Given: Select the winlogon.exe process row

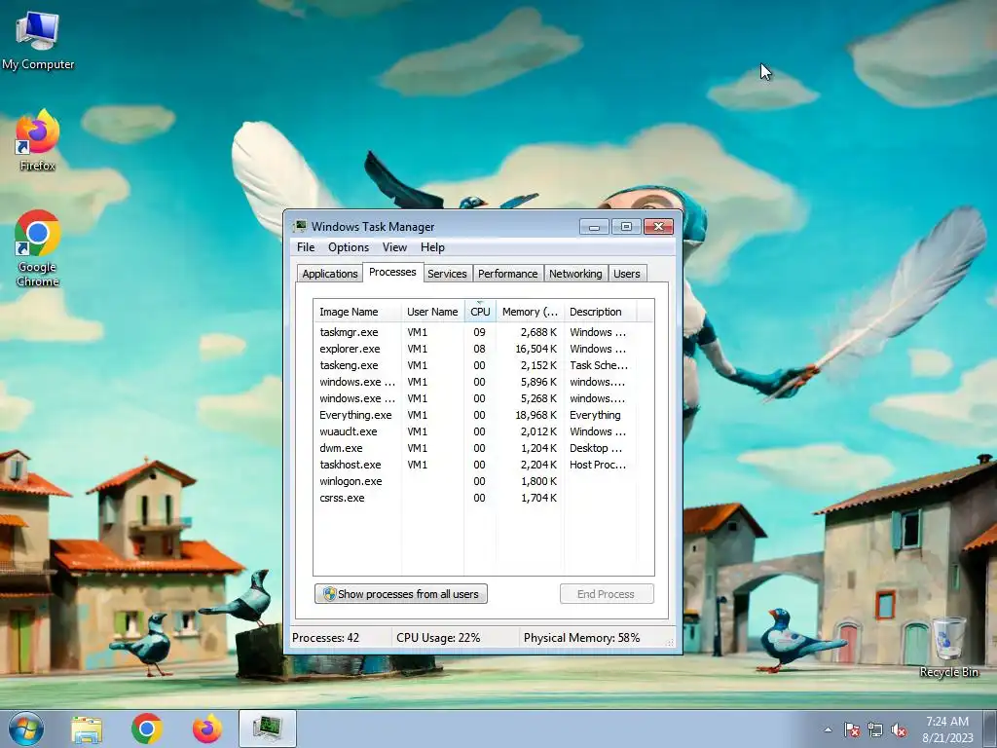Looking at the screenshot, I should (483, 481).
